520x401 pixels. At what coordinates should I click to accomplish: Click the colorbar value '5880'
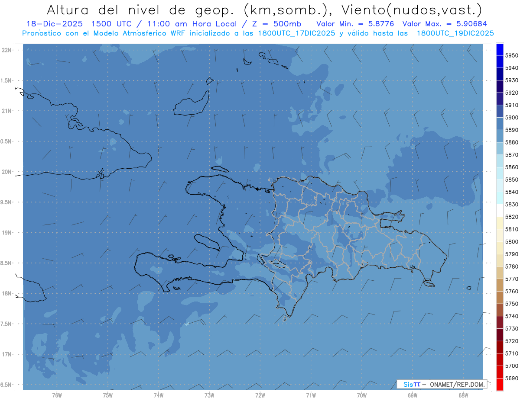(512, 142)
